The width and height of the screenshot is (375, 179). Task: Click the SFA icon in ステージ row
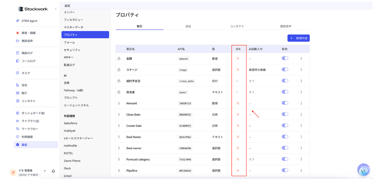pos(237,70)
